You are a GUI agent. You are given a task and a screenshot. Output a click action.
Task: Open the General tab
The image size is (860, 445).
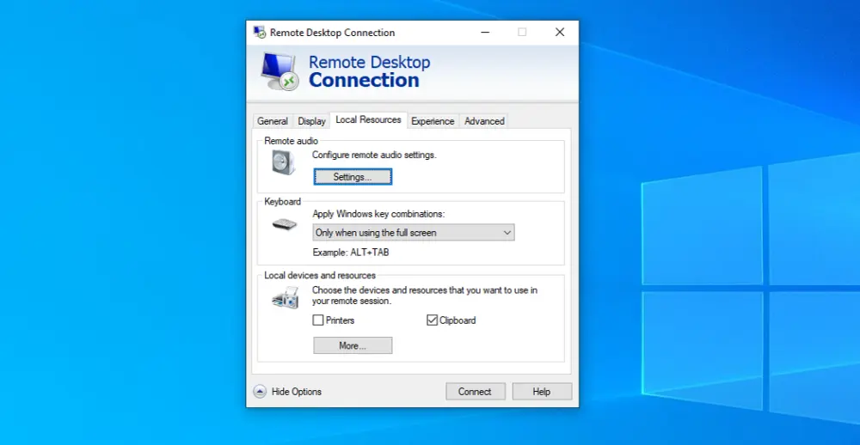[273, 121]
